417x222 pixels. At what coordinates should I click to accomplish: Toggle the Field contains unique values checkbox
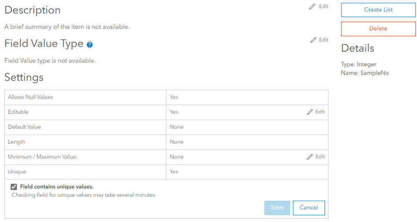click(14, 187)
